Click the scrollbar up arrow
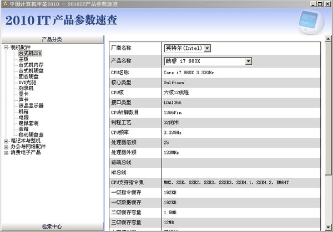 [x=328, y=39]
